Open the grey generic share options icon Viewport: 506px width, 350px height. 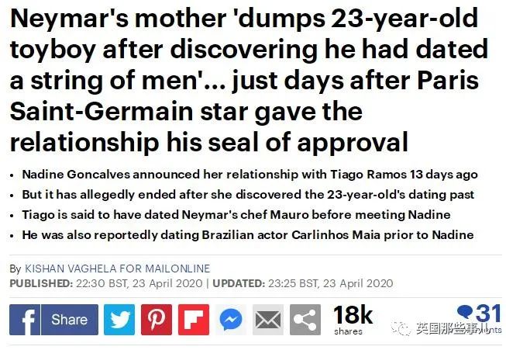point(305,319)
